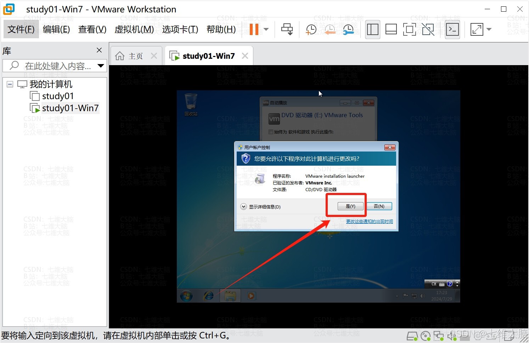Check 始终为软件和游戏执行此操作 in the AutoPlay window
529x343 pixels.
click(x=271, y=132)
